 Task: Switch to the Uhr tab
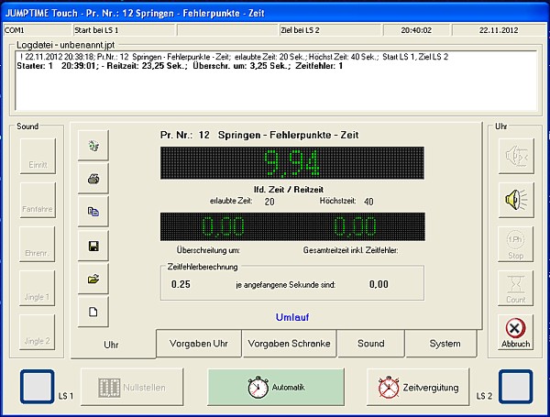[112, 345]
